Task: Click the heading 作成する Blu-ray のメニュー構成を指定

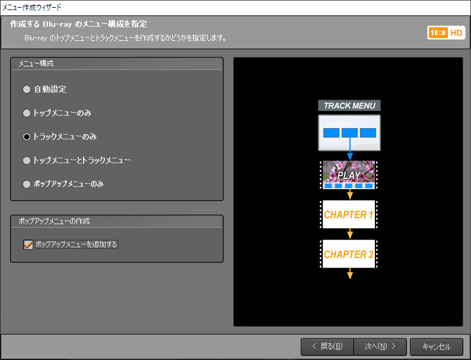Action: pos(78,24)
